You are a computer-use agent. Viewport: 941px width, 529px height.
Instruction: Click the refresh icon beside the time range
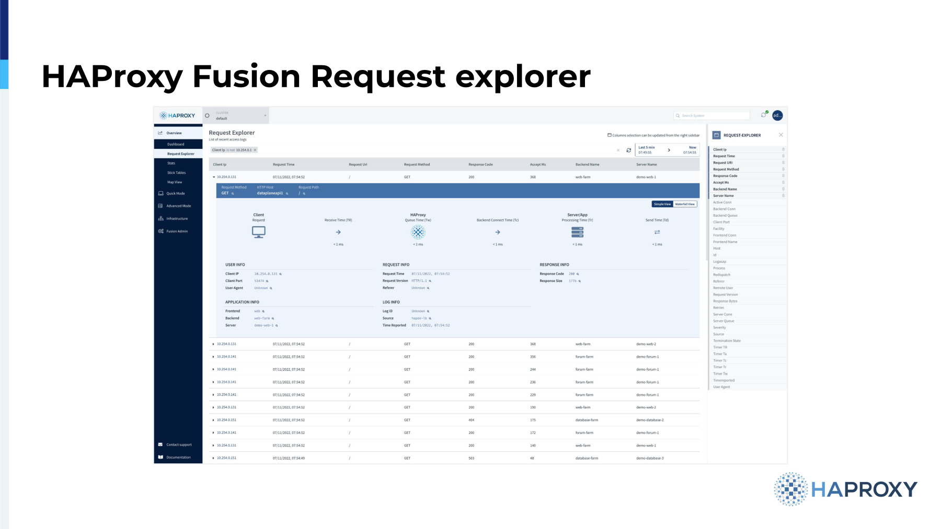tap(628, 150)
